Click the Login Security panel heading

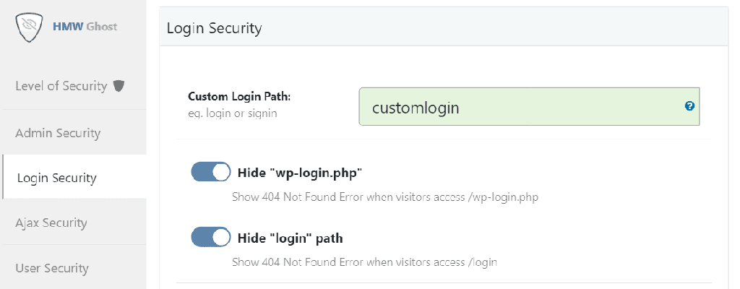click(214, 28)
